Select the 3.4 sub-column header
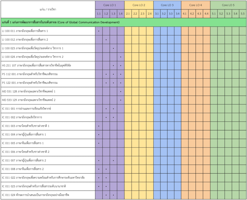 178,14
